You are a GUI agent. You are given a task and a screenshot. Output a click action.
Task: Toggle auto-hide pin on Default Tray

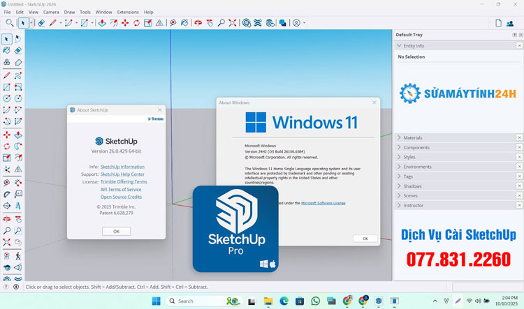[515, 35]
